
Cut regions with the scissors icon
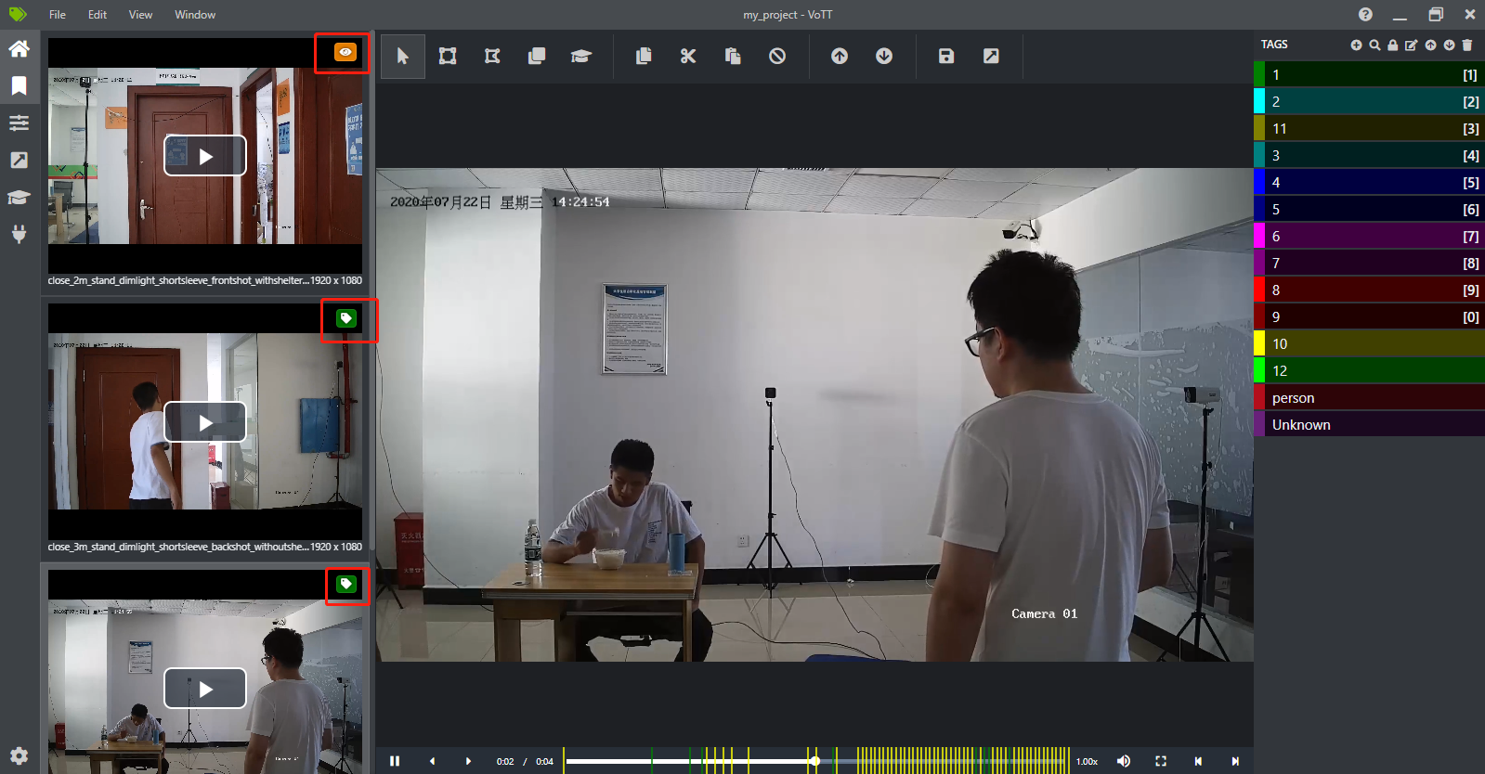(x=688, y=57)
